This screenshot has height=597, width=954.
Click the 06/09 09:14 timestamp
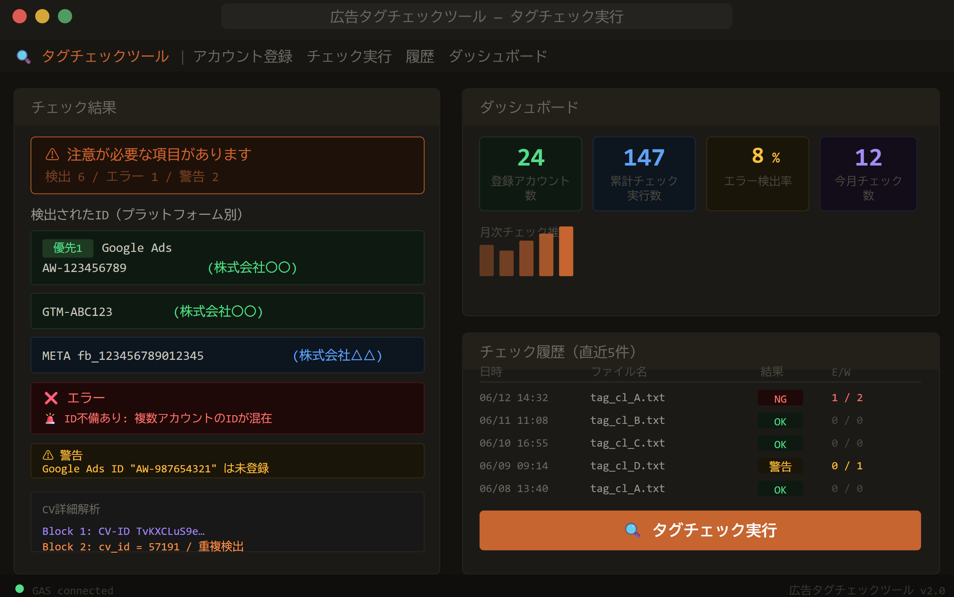point(514,466)
